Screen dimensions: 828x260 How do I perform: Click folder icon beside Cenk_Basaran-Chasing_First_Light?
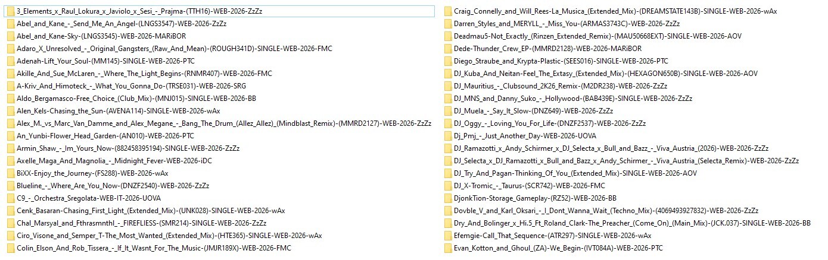(10, 211)
